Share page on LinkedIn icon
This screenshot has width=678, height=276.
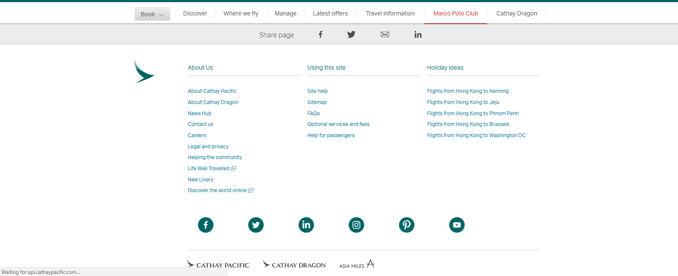[418, 34]
